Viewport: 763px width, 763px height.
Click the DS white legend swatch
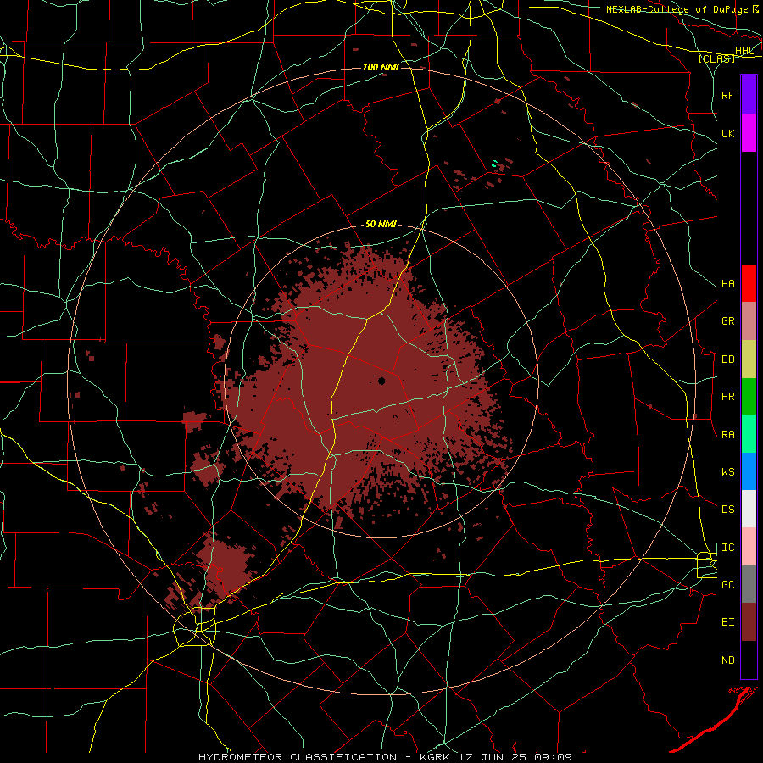coord(749,509)
